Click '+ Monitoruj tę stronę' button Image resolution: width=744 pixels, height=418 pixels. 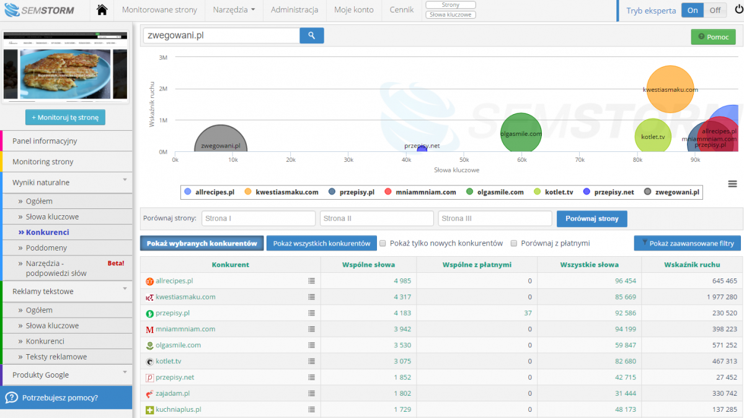[65, 117]
